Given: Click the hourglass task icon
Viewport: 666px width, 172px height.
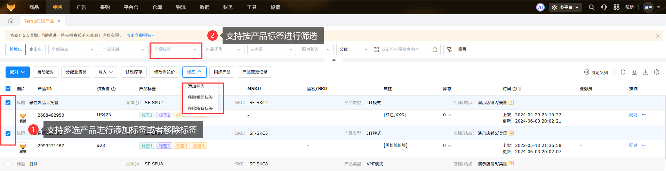Looking at the screenshot, I should click(x=634, y=72).
